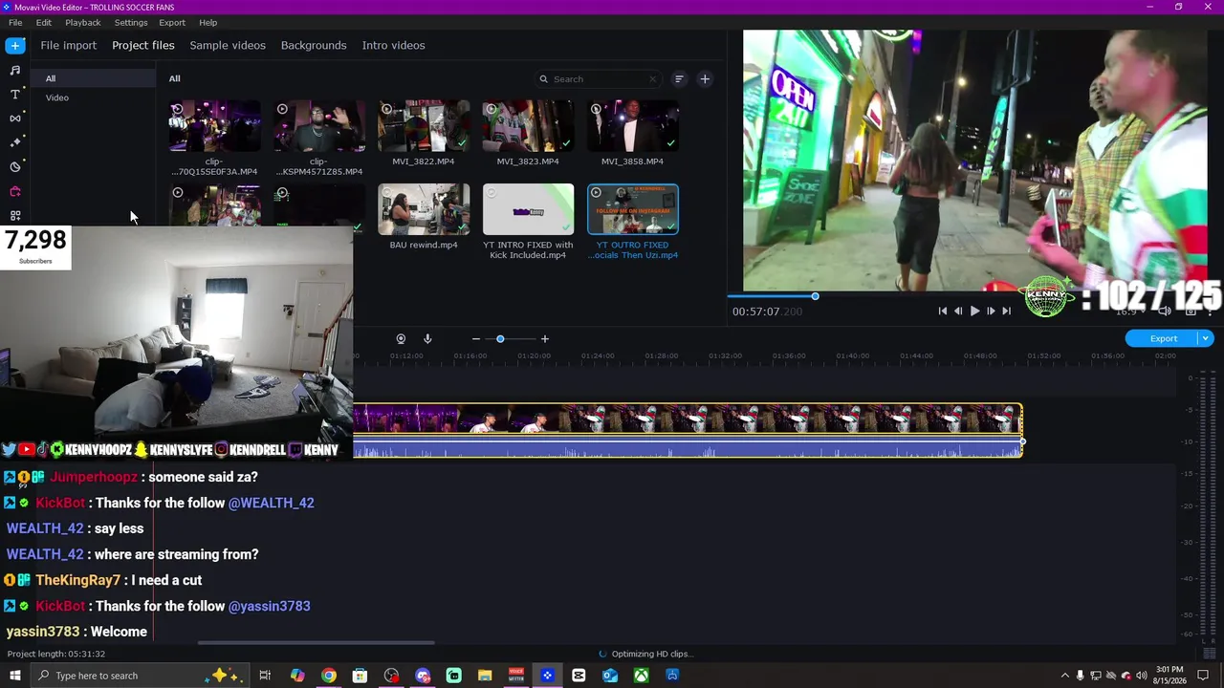This screenshot has width=1224, height=688.
Task: Open the Edit menu
Action: coord(44,22)
